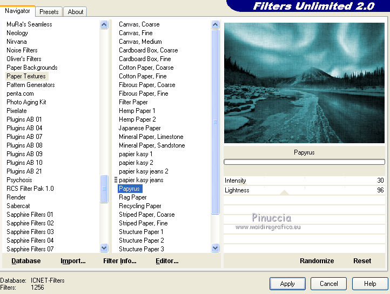Choose Striped Paper, Fine filter

click(x=143, y=223)
